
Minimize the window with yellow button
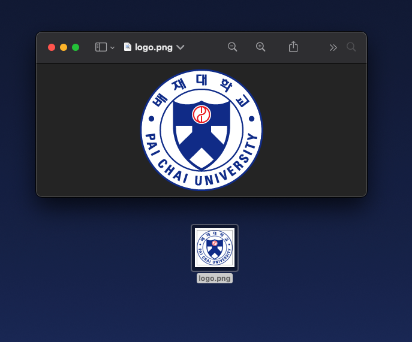(x=64, y=47)
